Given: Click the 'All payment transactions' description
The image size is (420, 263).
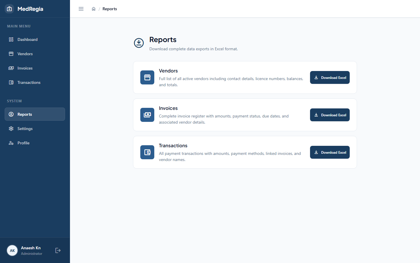Looking at the screenshot, I should point(230,157).
